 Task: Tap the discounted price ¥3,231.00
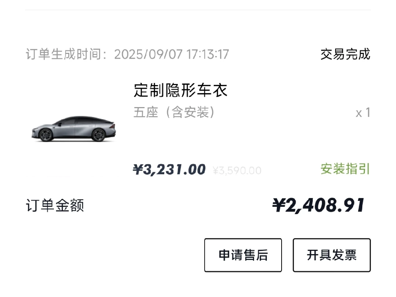[169, 170]
